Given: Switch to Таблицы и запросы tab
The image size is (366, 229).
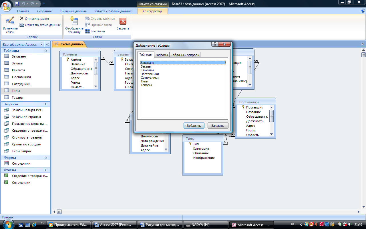Looking at the screenshot, I should point(185,55).
